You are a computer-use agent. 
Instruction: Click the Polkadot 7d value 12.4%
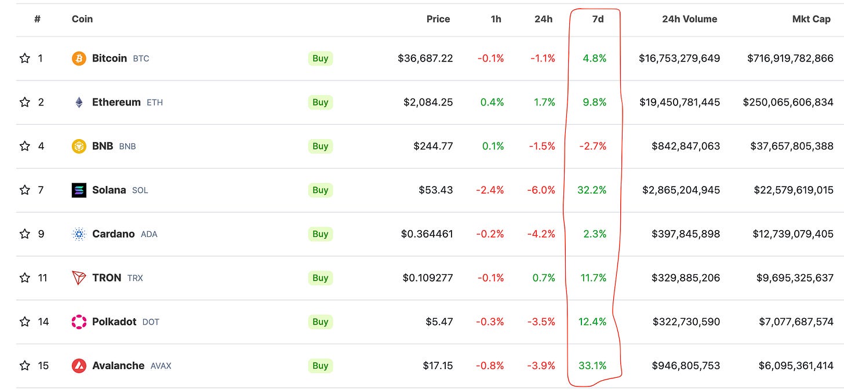(x=592, y=322)
